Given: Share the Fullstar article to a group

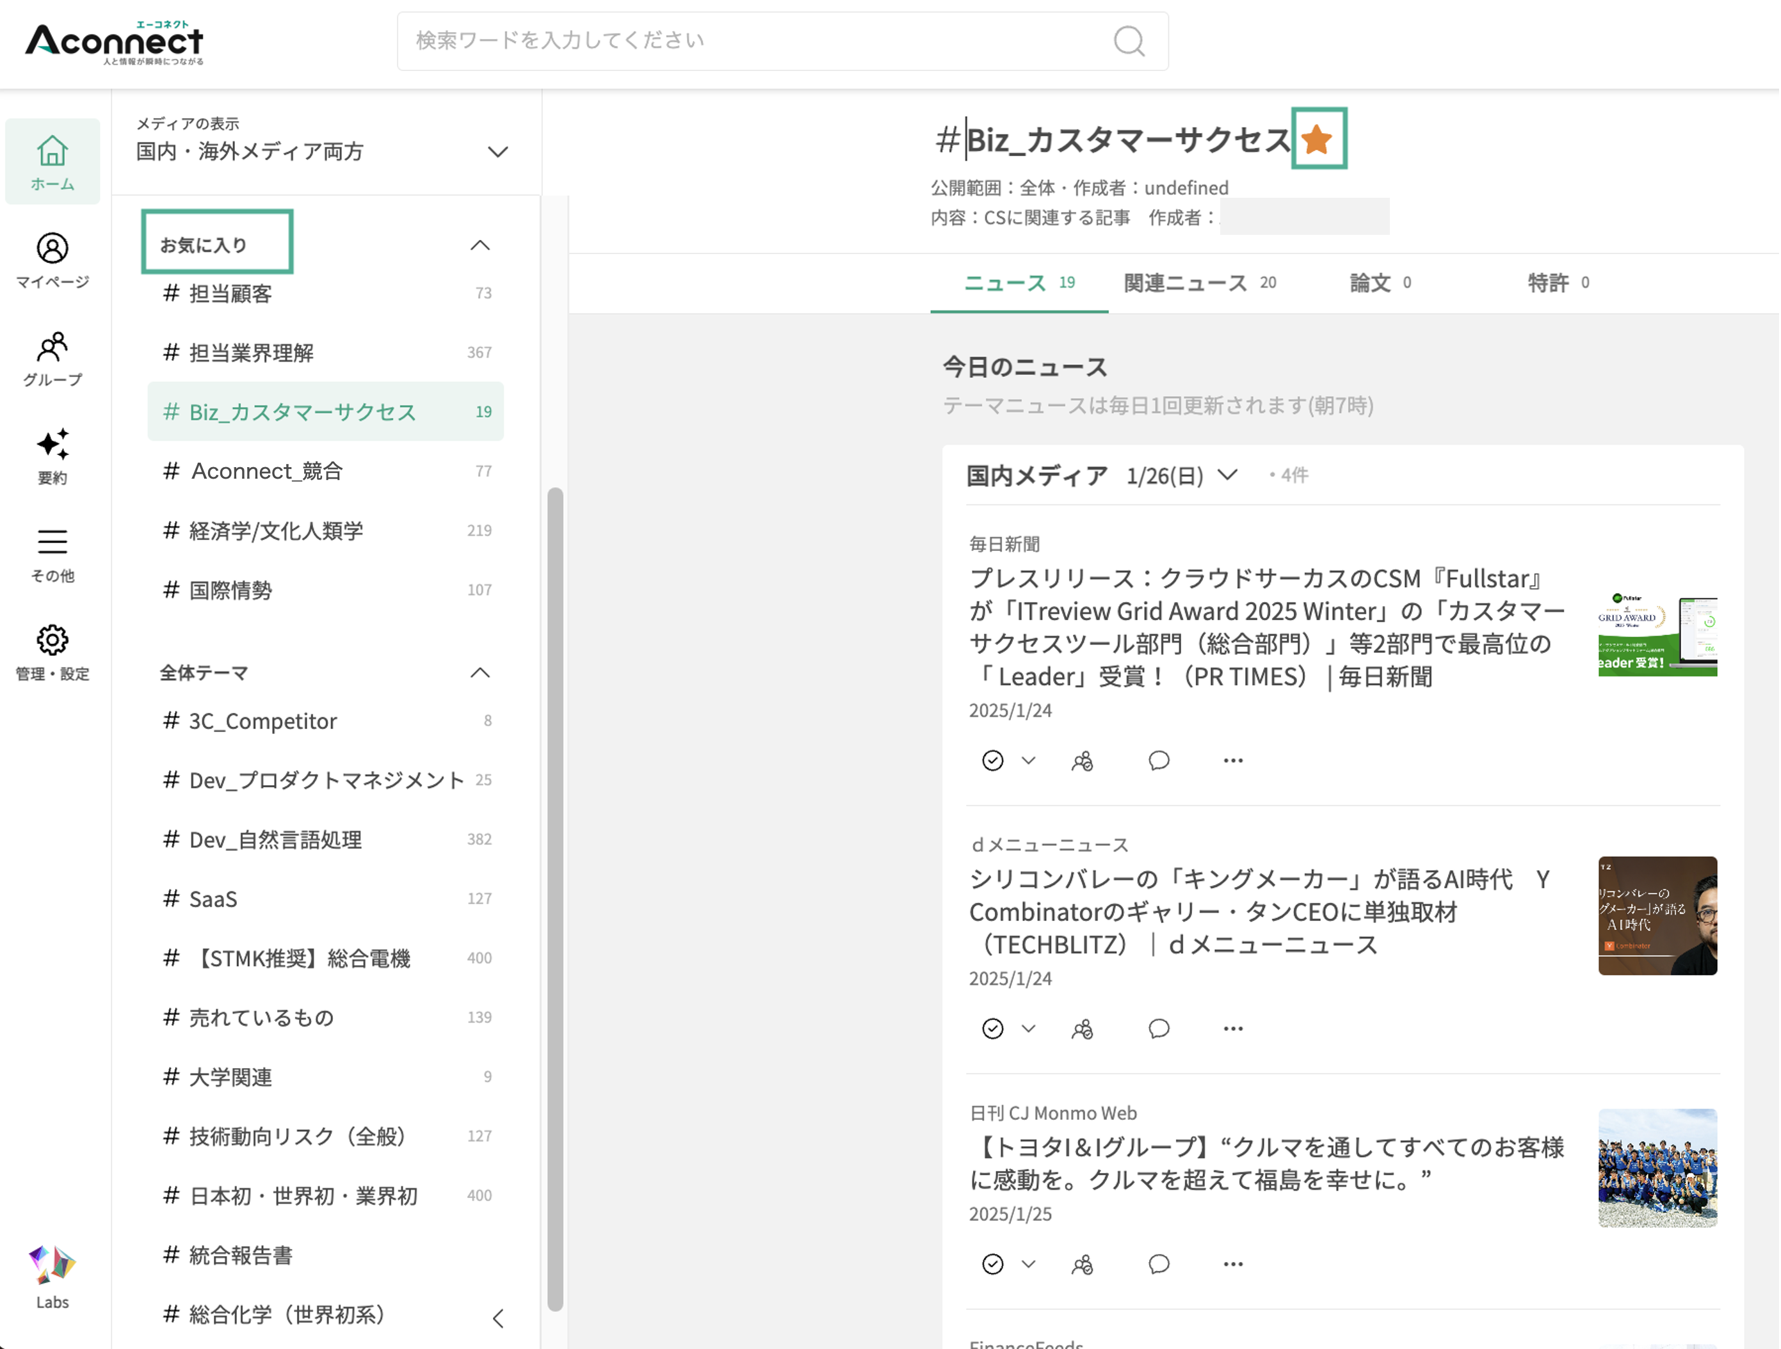Looking at the screenshot, I should tap(1082, 761).
